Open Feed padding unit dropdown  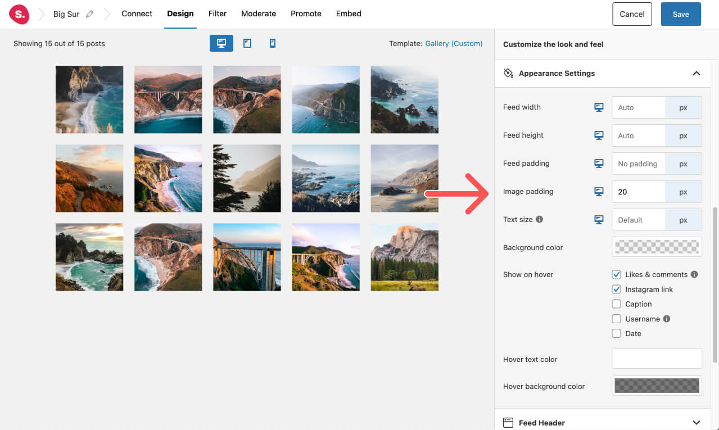click(684, 164)
